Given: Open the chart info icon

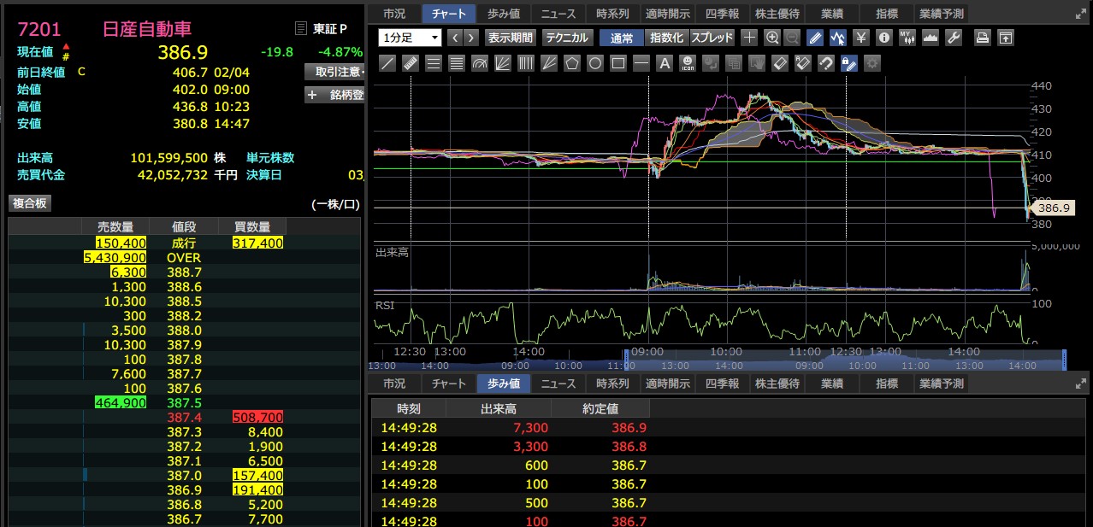Looking at the screenshot, I should point(884,38).
